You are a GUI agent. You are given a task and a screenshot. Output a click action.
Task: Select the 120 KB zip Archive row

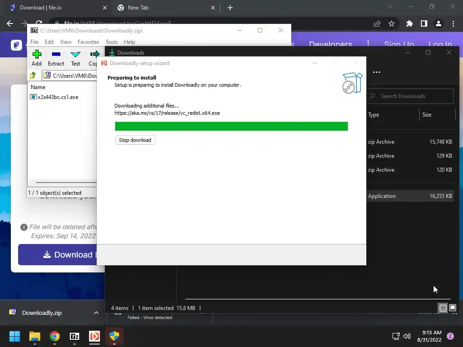(411, 170)
